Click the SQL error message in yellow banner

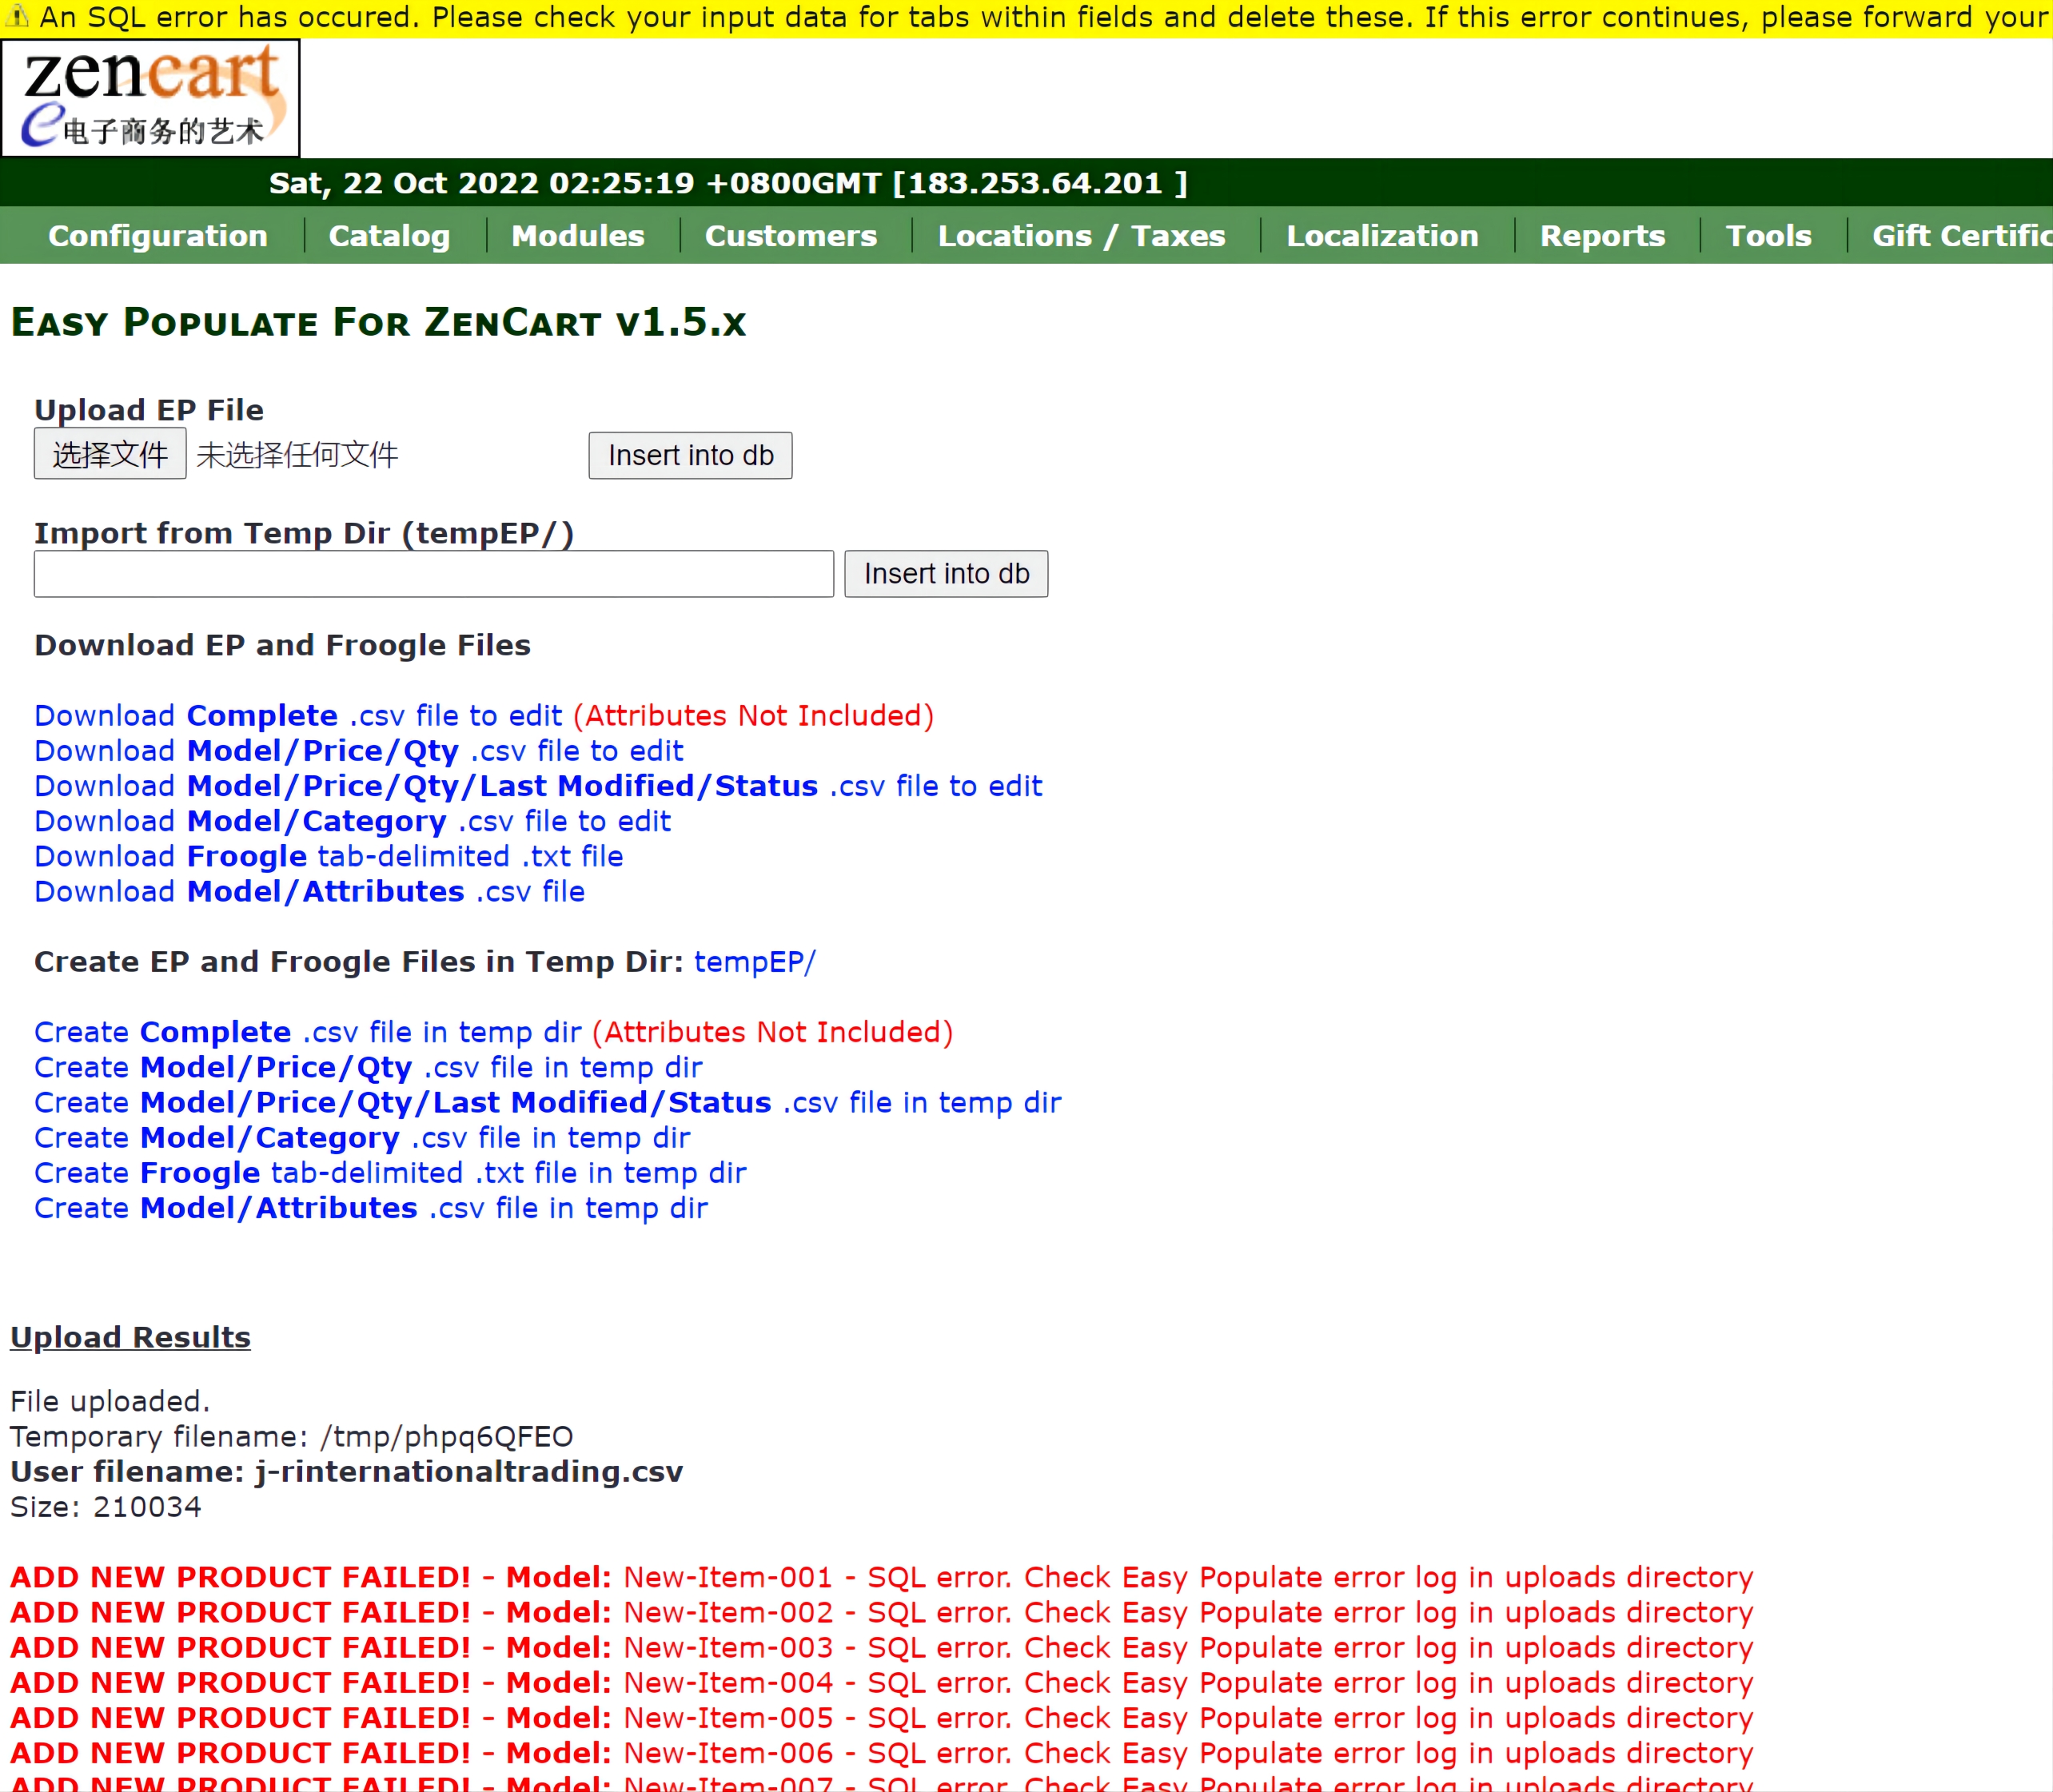click(1045, 17)
